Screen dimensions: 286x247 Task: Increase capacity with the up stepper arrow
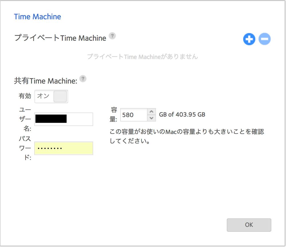(152, 112)
